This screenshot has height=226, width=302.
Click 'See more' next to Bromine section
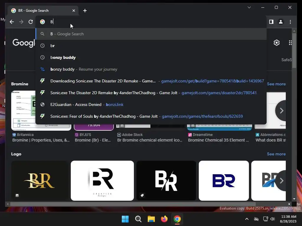[x=276, y=84]
